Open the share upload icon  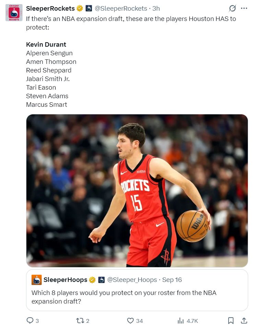244,320
